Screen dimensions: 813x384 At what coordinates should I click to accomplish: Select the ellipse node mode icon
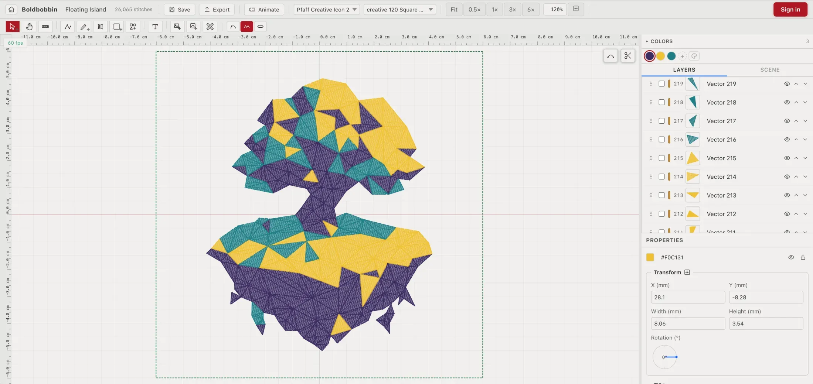[261, 27]
